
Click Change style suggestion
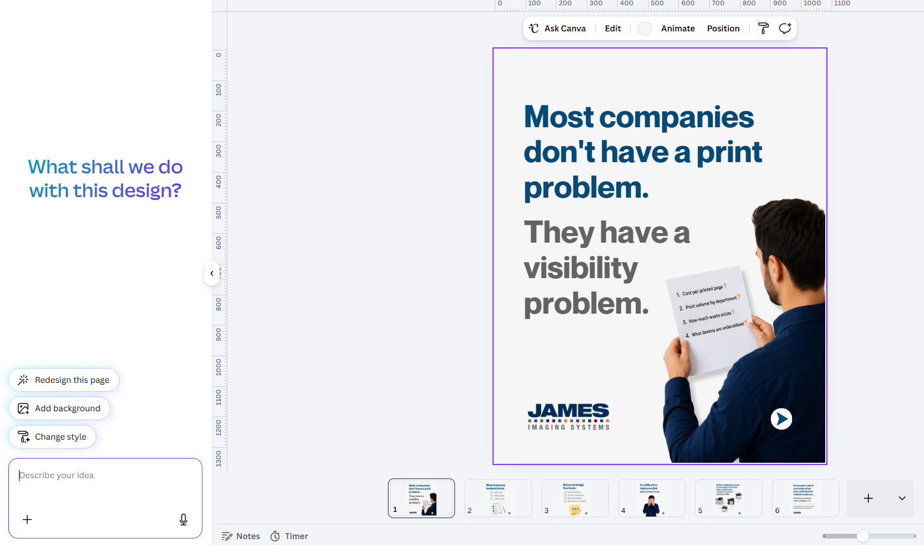52,437
